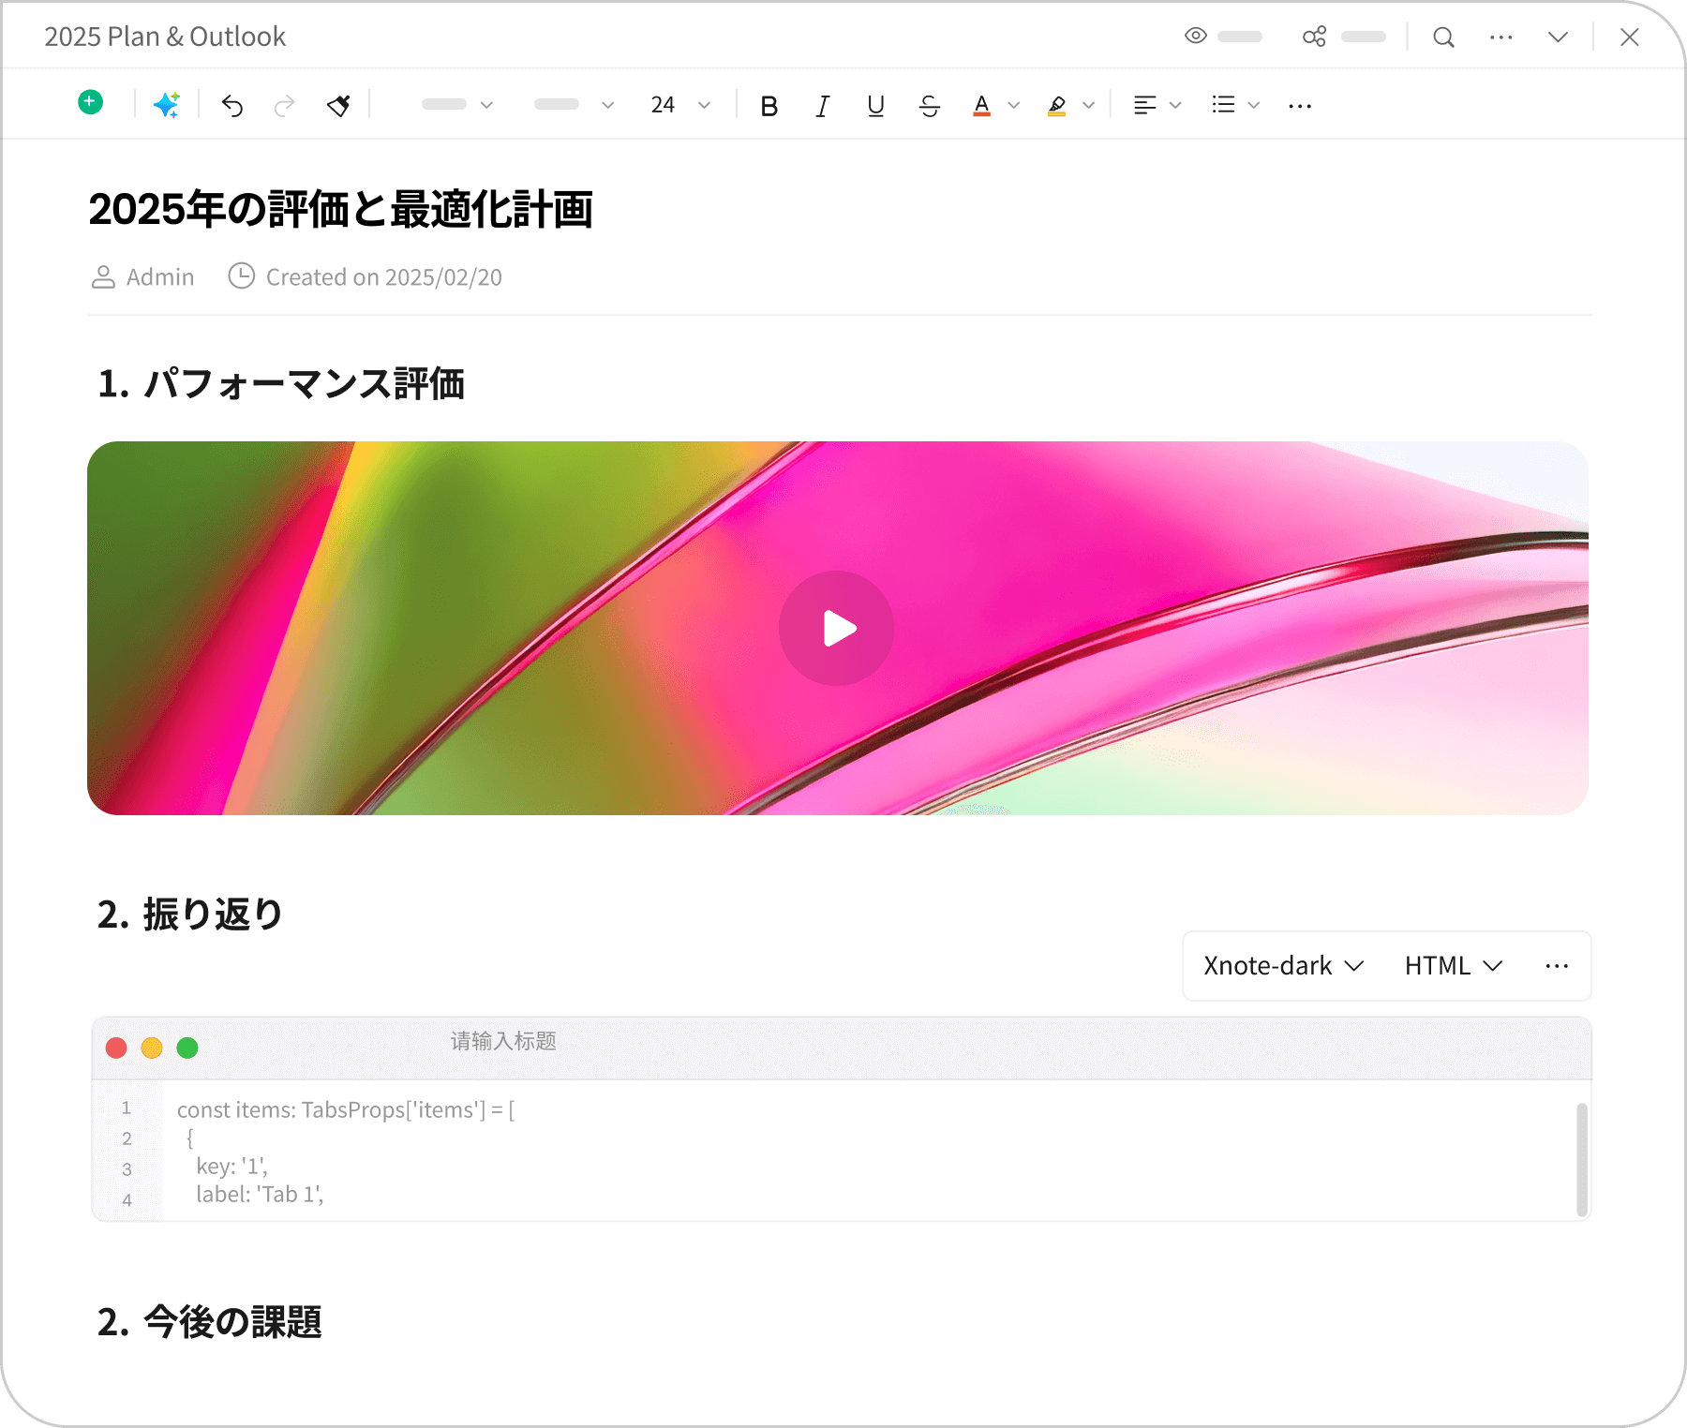Play the embedded video

[x=836, y=629]
